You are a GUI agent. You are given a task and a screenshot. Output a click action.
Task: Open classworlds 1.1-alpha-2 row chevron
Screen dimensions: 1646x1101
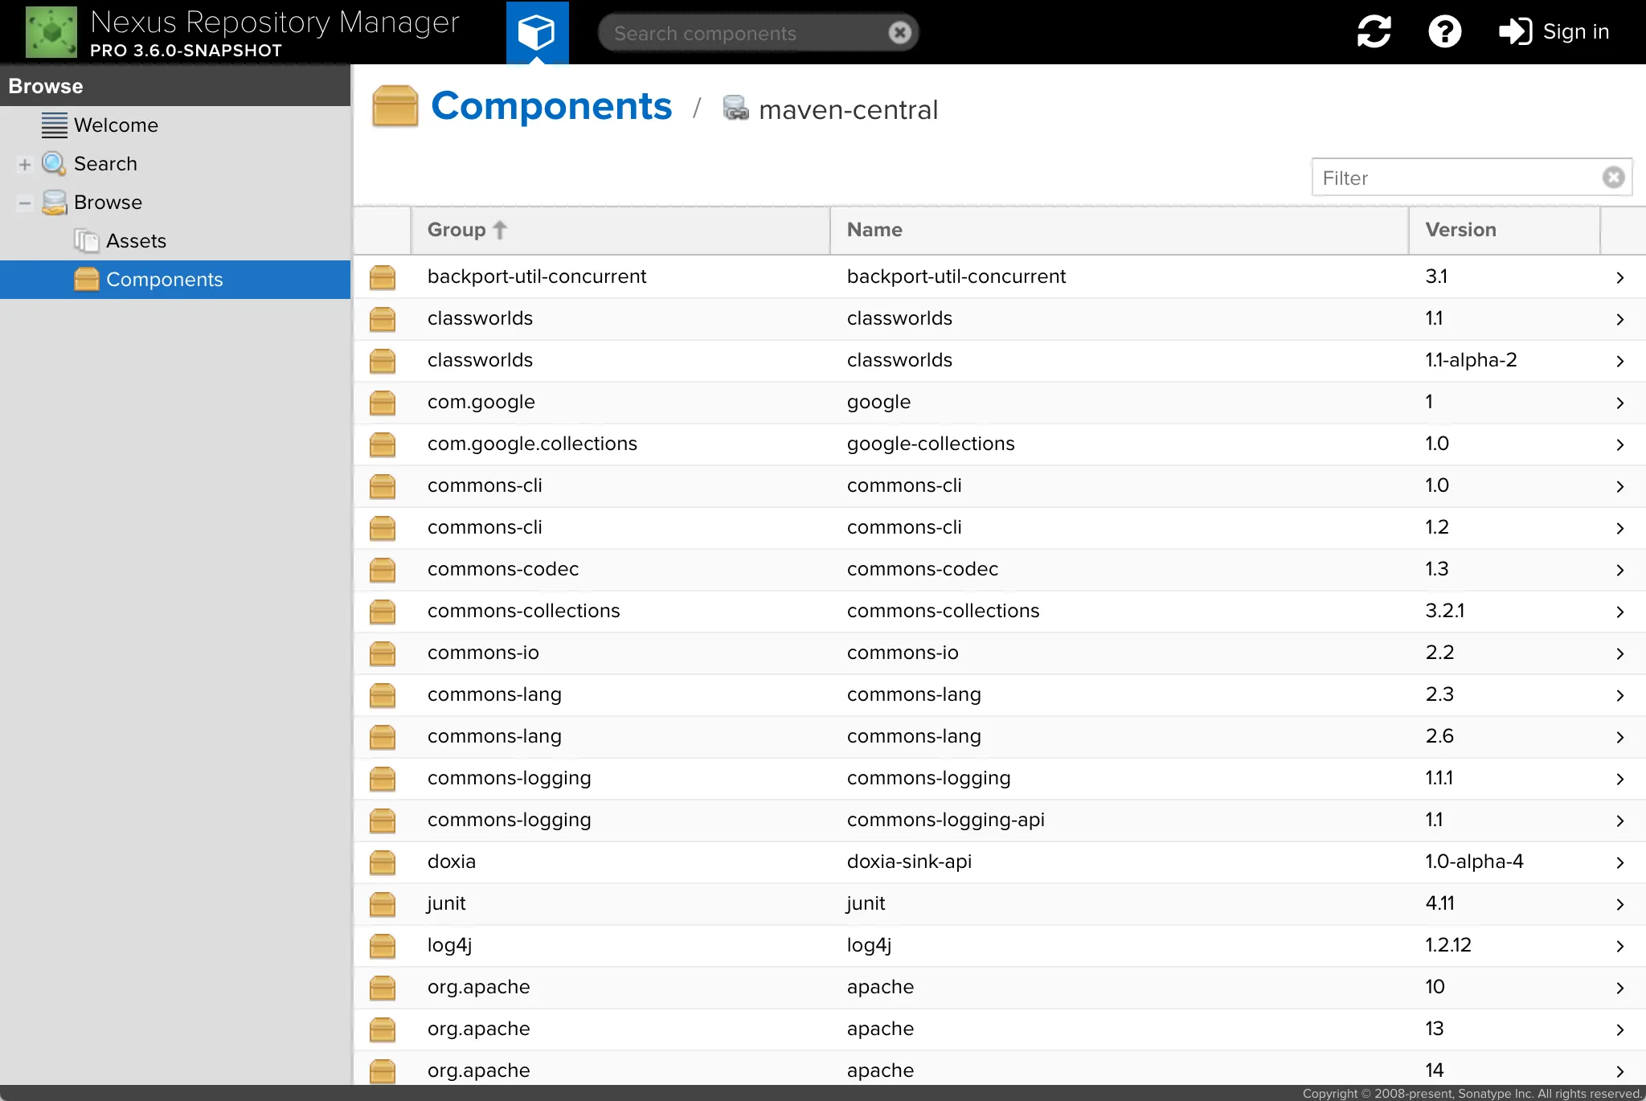point(1620,361)
